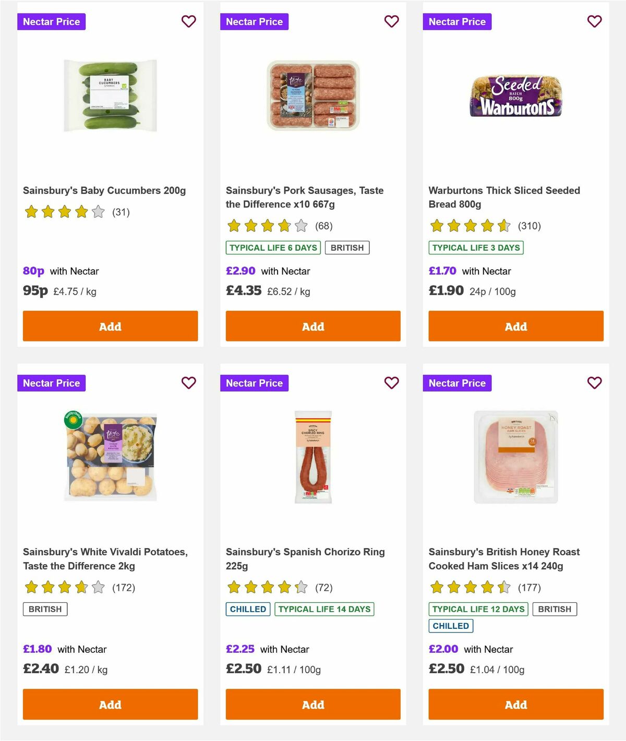Image resolution: width=626 pixels, height=741 pixels.
Task: Toggle the favourite heart on Pork Sausages
Action: point(391,21)
